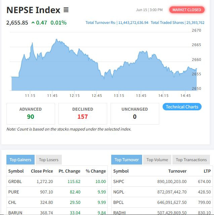Click the Market Closed status badge
The width and height of the screenshot is (214, 215).
pos(186,10)
